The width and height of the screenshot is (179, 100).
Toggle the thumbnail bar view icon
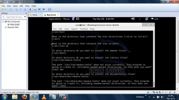(x=35, y=9)
